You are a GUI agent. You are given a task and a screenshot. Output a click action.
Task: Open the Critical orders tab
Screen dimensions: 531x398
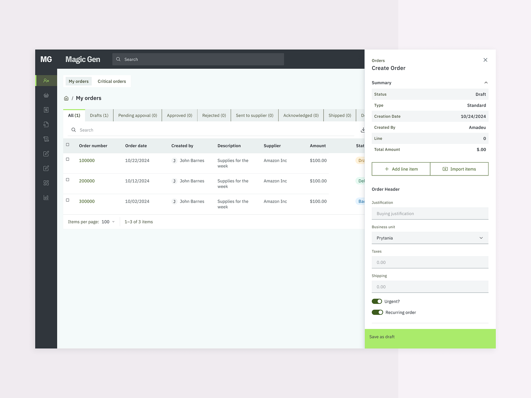point(112,81)
